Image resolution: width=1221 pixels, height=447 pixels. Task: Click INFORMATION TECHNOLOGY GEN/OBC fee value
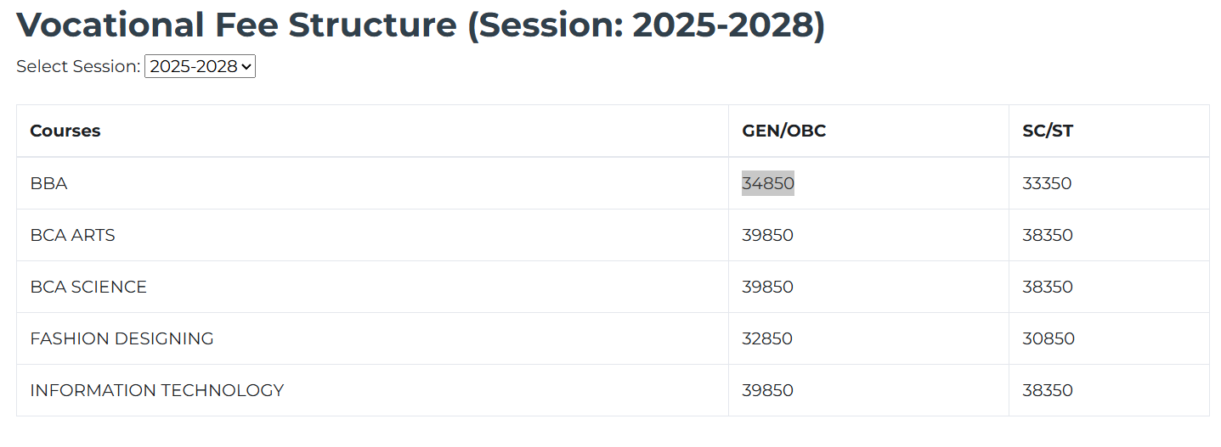tap(767, 390)
